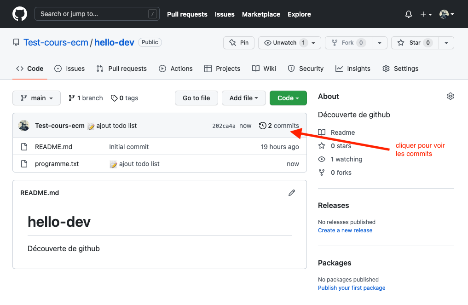Screen dimensions: 468x305
Task: Edit README with the pencil icon
Action: [x=291, y=193]
